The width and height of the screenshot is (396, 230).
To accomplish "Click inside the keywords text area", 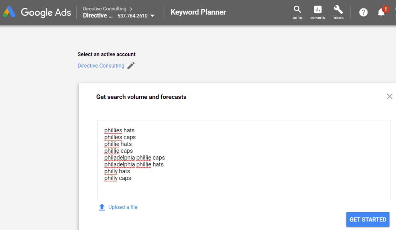I will pyautogui.click(x=244, y=159).
